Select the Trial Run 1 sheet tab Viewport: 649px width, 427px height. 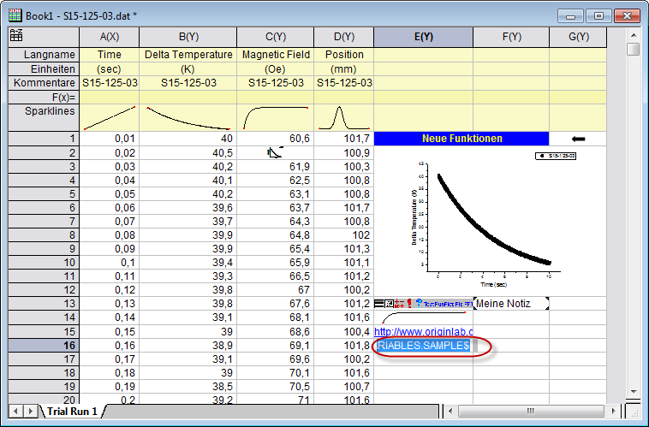72,412
